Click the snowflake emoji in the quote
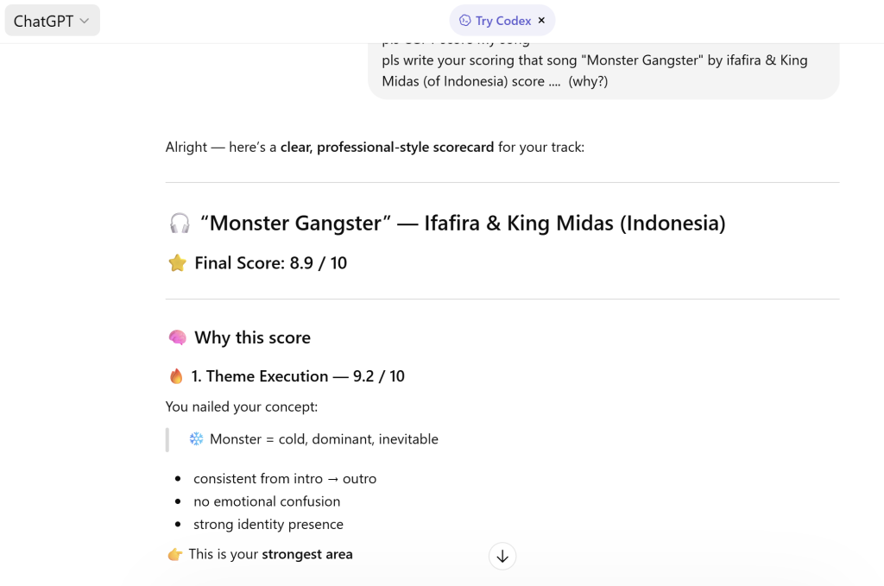Viewport: 884px width, 586px height. click(197, 439)
